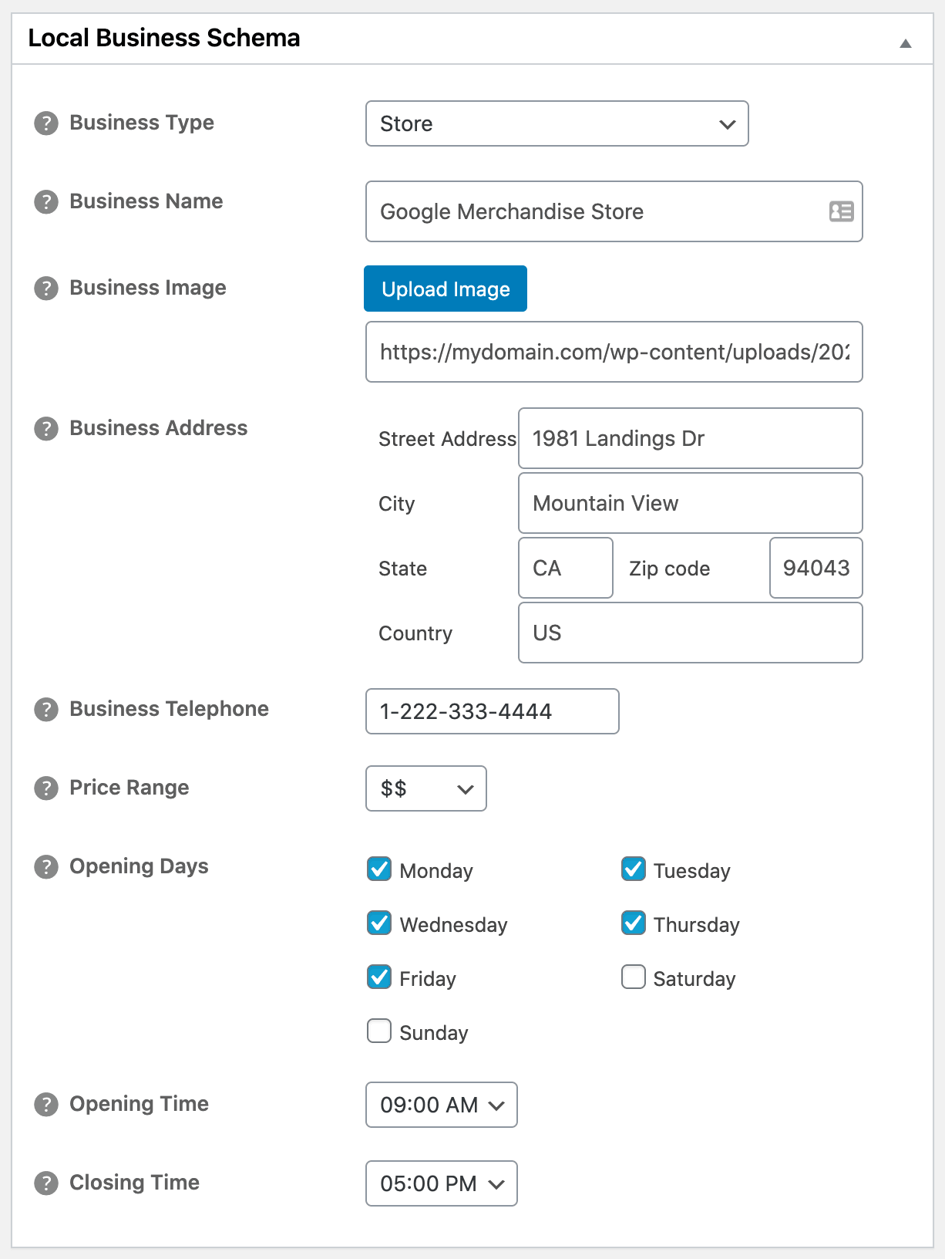Click the City field containing Mountain View
The height and width of the screenshot is (1259, 945).
click(x=691, y=503)
